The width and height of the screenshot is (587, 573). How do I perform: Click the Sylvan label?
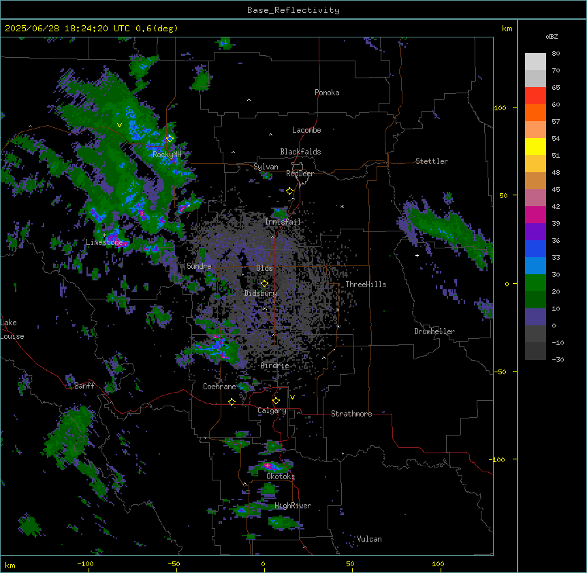tap(266, 167)
